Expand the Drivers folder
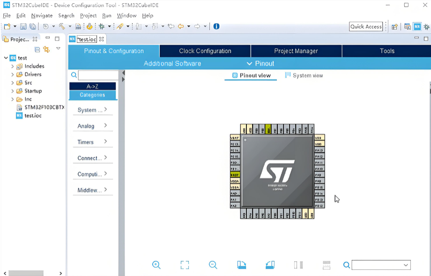431x276 pixels. pos(12,75)
